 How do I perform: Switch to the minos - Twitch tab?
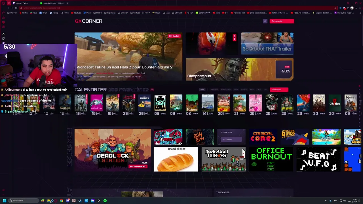[x=22, y=3]
